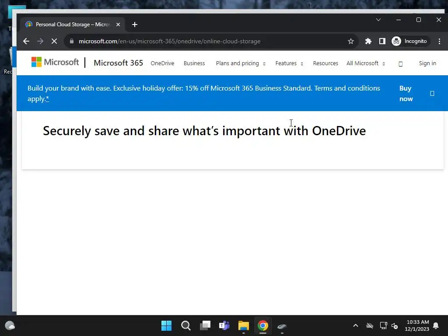
Task: Open a new tab with plus button
Action: pyautogui.click(x=135, y=24)
